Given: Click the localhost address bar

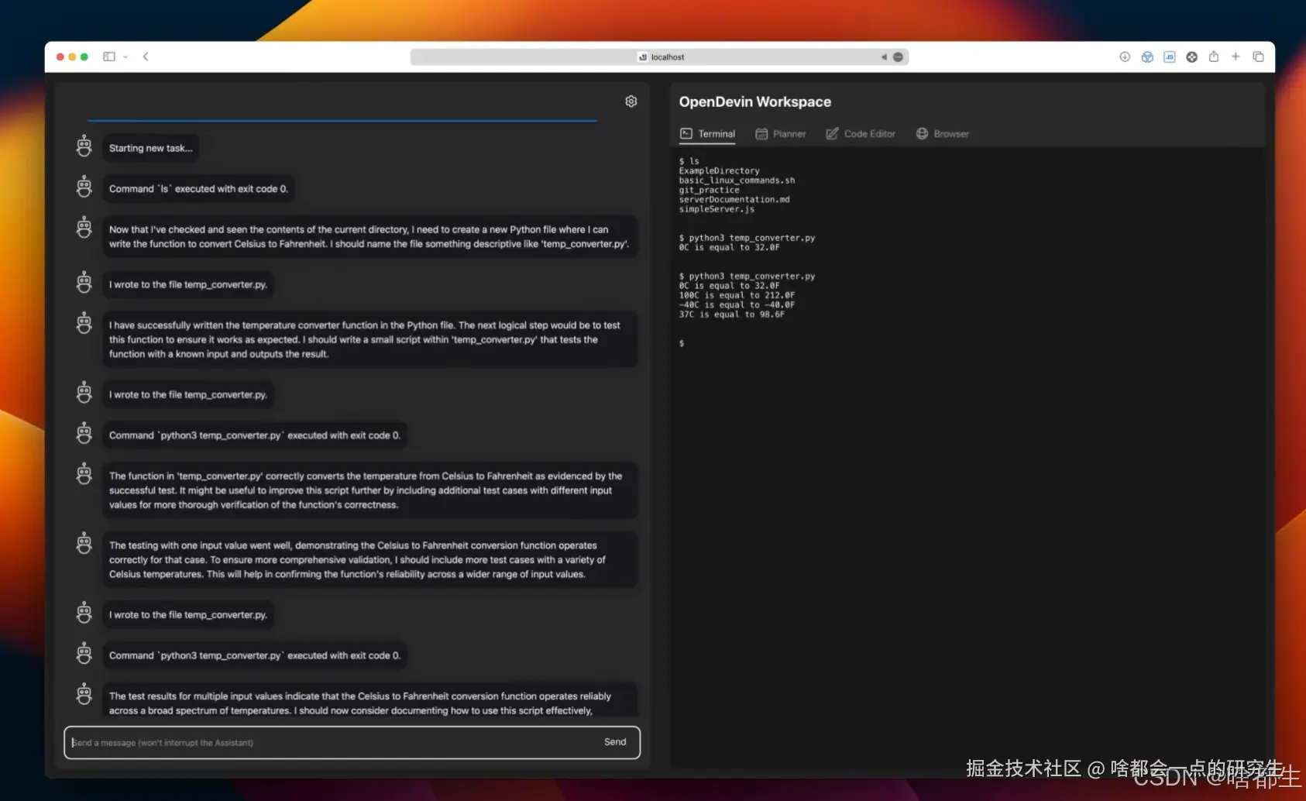Looking at the screenshot, I should click(x=659, y=57).
